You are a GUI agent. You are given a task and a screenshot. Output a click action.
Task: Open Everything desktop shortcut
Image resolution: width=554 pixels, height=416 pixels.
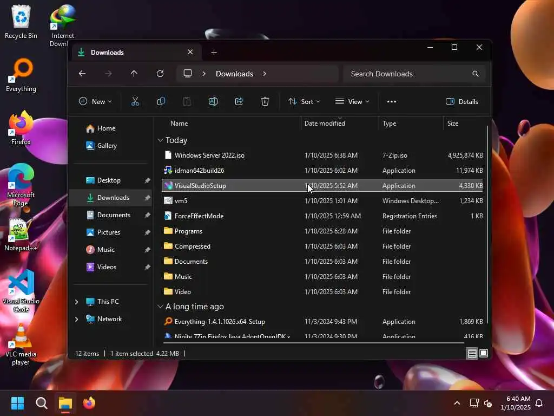(21, 76)
